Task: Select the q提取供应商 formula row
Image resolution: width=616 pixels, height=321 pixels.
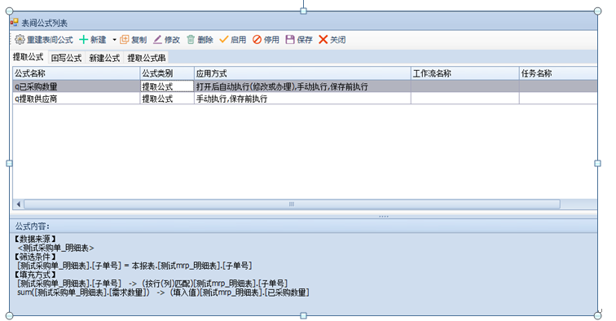Action: point(305,99)
